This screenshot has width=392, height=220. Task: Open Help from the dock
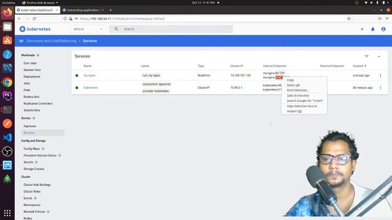tap(7, 54)
